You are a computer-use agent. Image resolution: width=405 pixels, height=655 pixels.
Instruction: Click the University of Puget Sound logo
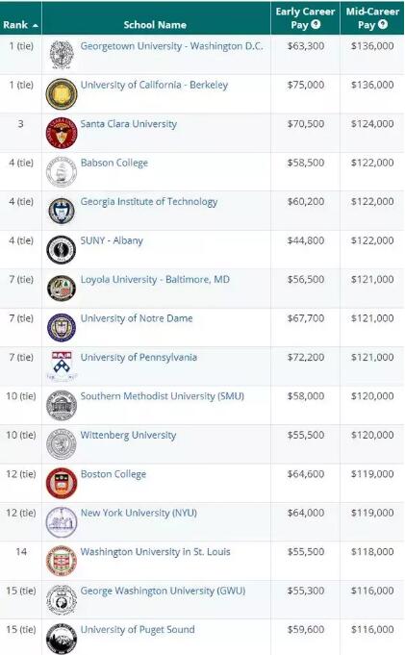click(62, 639)
